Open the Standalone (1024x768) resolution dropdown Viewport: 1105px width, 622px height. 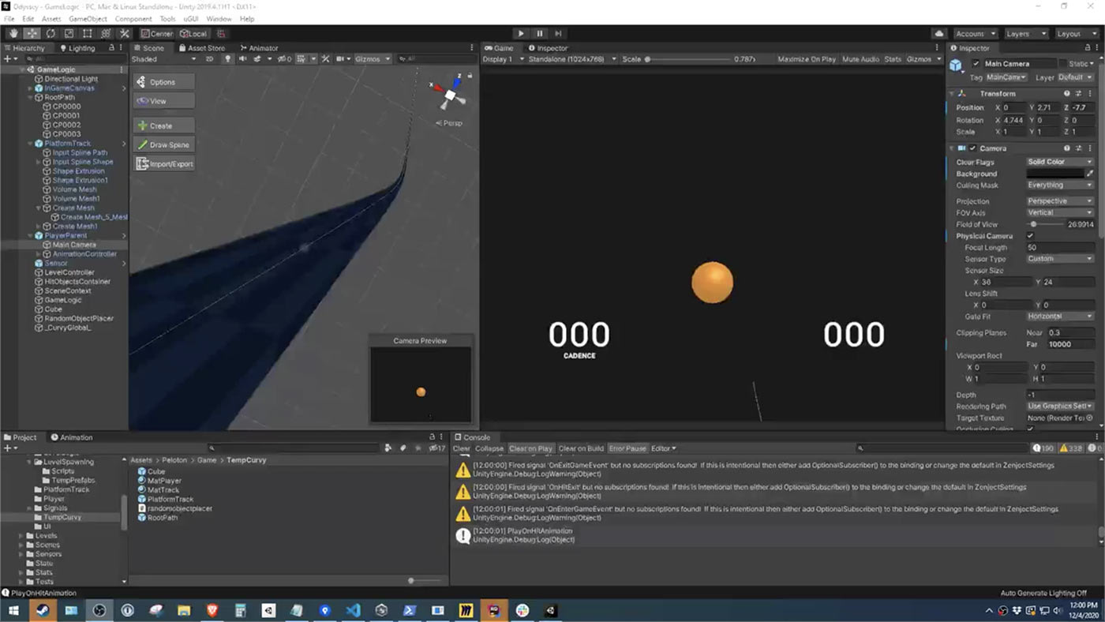(x=571, y=59)
